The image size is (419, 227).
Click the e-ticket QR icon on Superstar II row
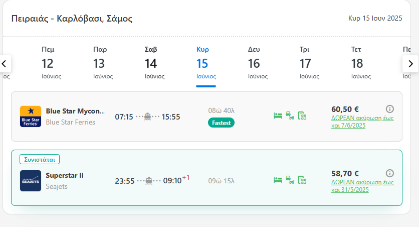[302, 180]
